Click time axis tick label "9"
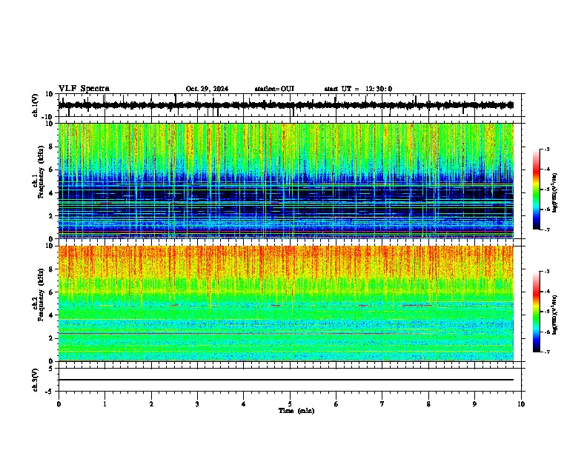This screenshot has height=453, width=587. (x=474, y=404)
